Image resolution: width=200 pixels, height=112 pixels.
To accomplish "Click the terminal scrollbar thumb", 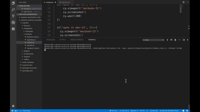I will pyautogui.click(x=189, y=106).
